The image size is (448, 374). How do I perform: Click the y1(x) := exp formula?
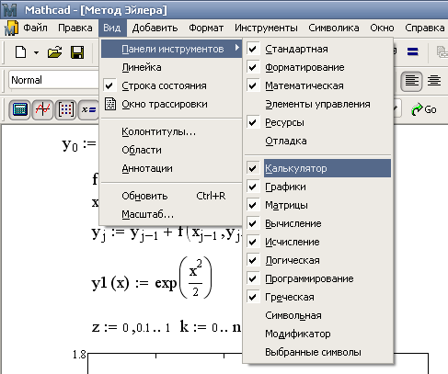(152, 278)
